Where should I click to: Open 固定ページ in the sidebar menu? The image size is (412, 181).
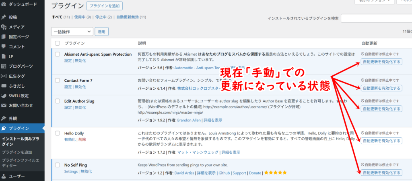(x=19, y=37)
